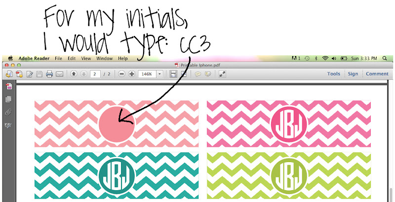Click the Adobe status icon in menu bar
The image size is (395, 202).
(295, 58)
